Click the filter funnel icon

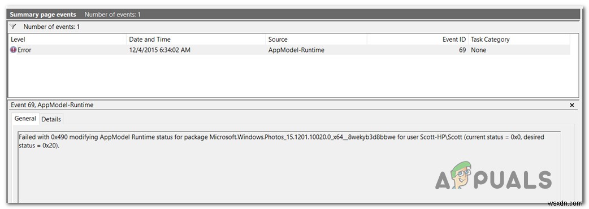click(13, 27)
